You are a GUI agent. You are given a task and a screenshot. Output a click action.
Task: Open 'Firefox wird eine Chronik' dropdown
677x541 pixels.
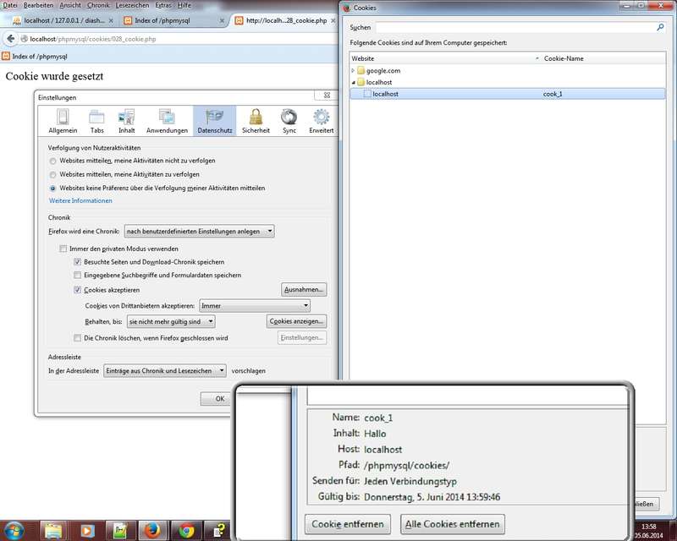point(199,232)
